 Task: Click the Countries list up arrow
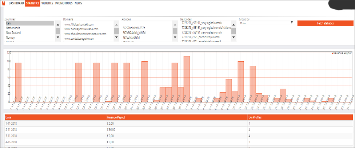[58, 25]
